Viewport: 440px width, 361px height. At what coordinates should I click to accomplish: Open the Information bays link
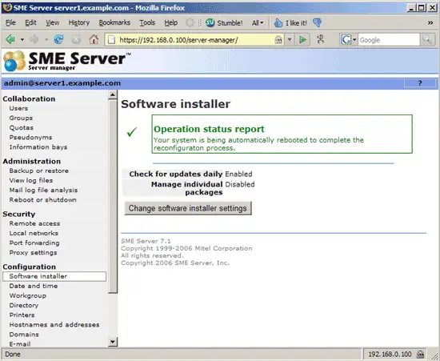[x=38, y=147]
